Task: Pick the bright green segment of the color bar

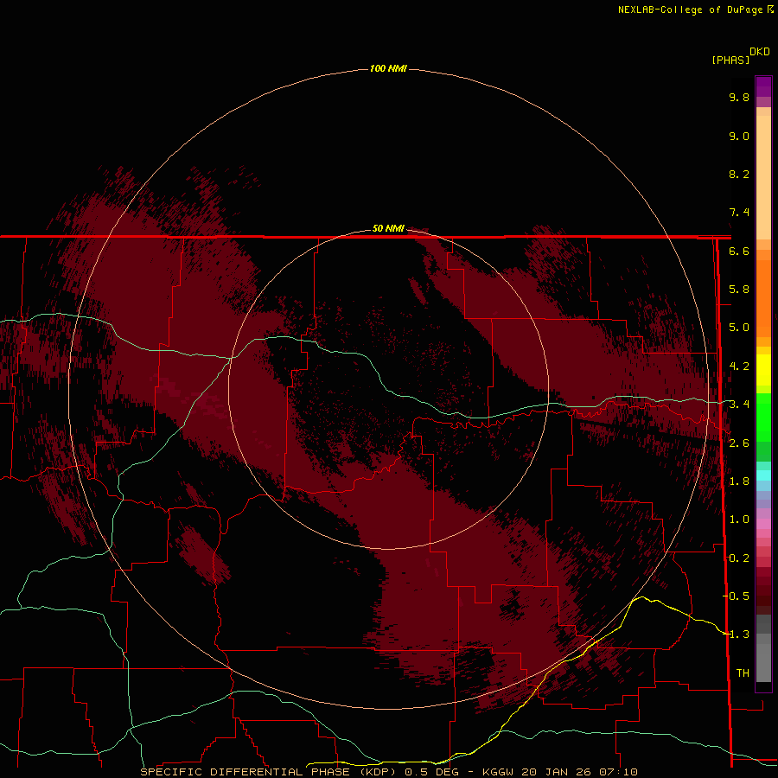Action: click(x=763, y=417)
